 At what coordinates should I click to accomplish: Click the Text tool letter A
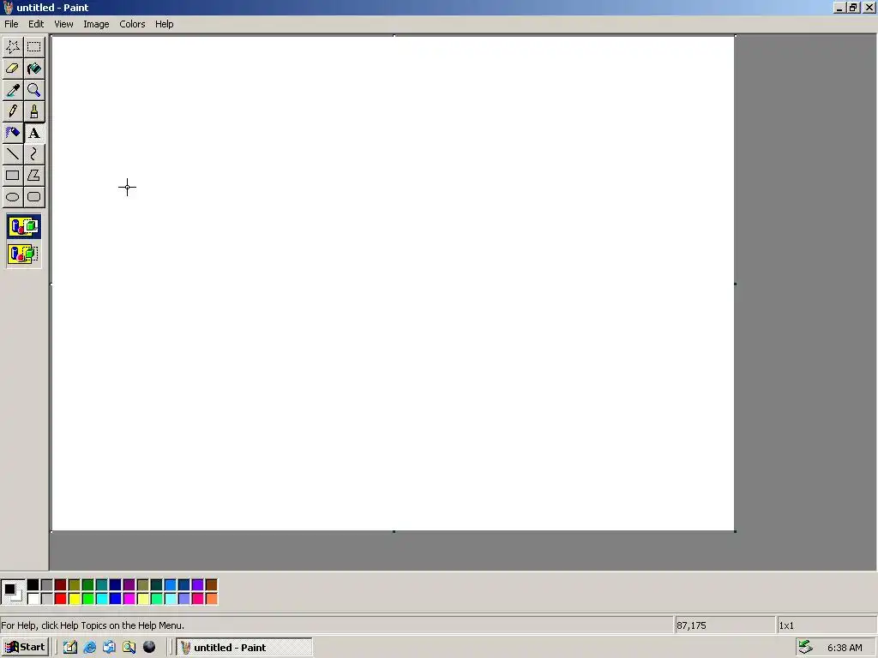[34, 133]
